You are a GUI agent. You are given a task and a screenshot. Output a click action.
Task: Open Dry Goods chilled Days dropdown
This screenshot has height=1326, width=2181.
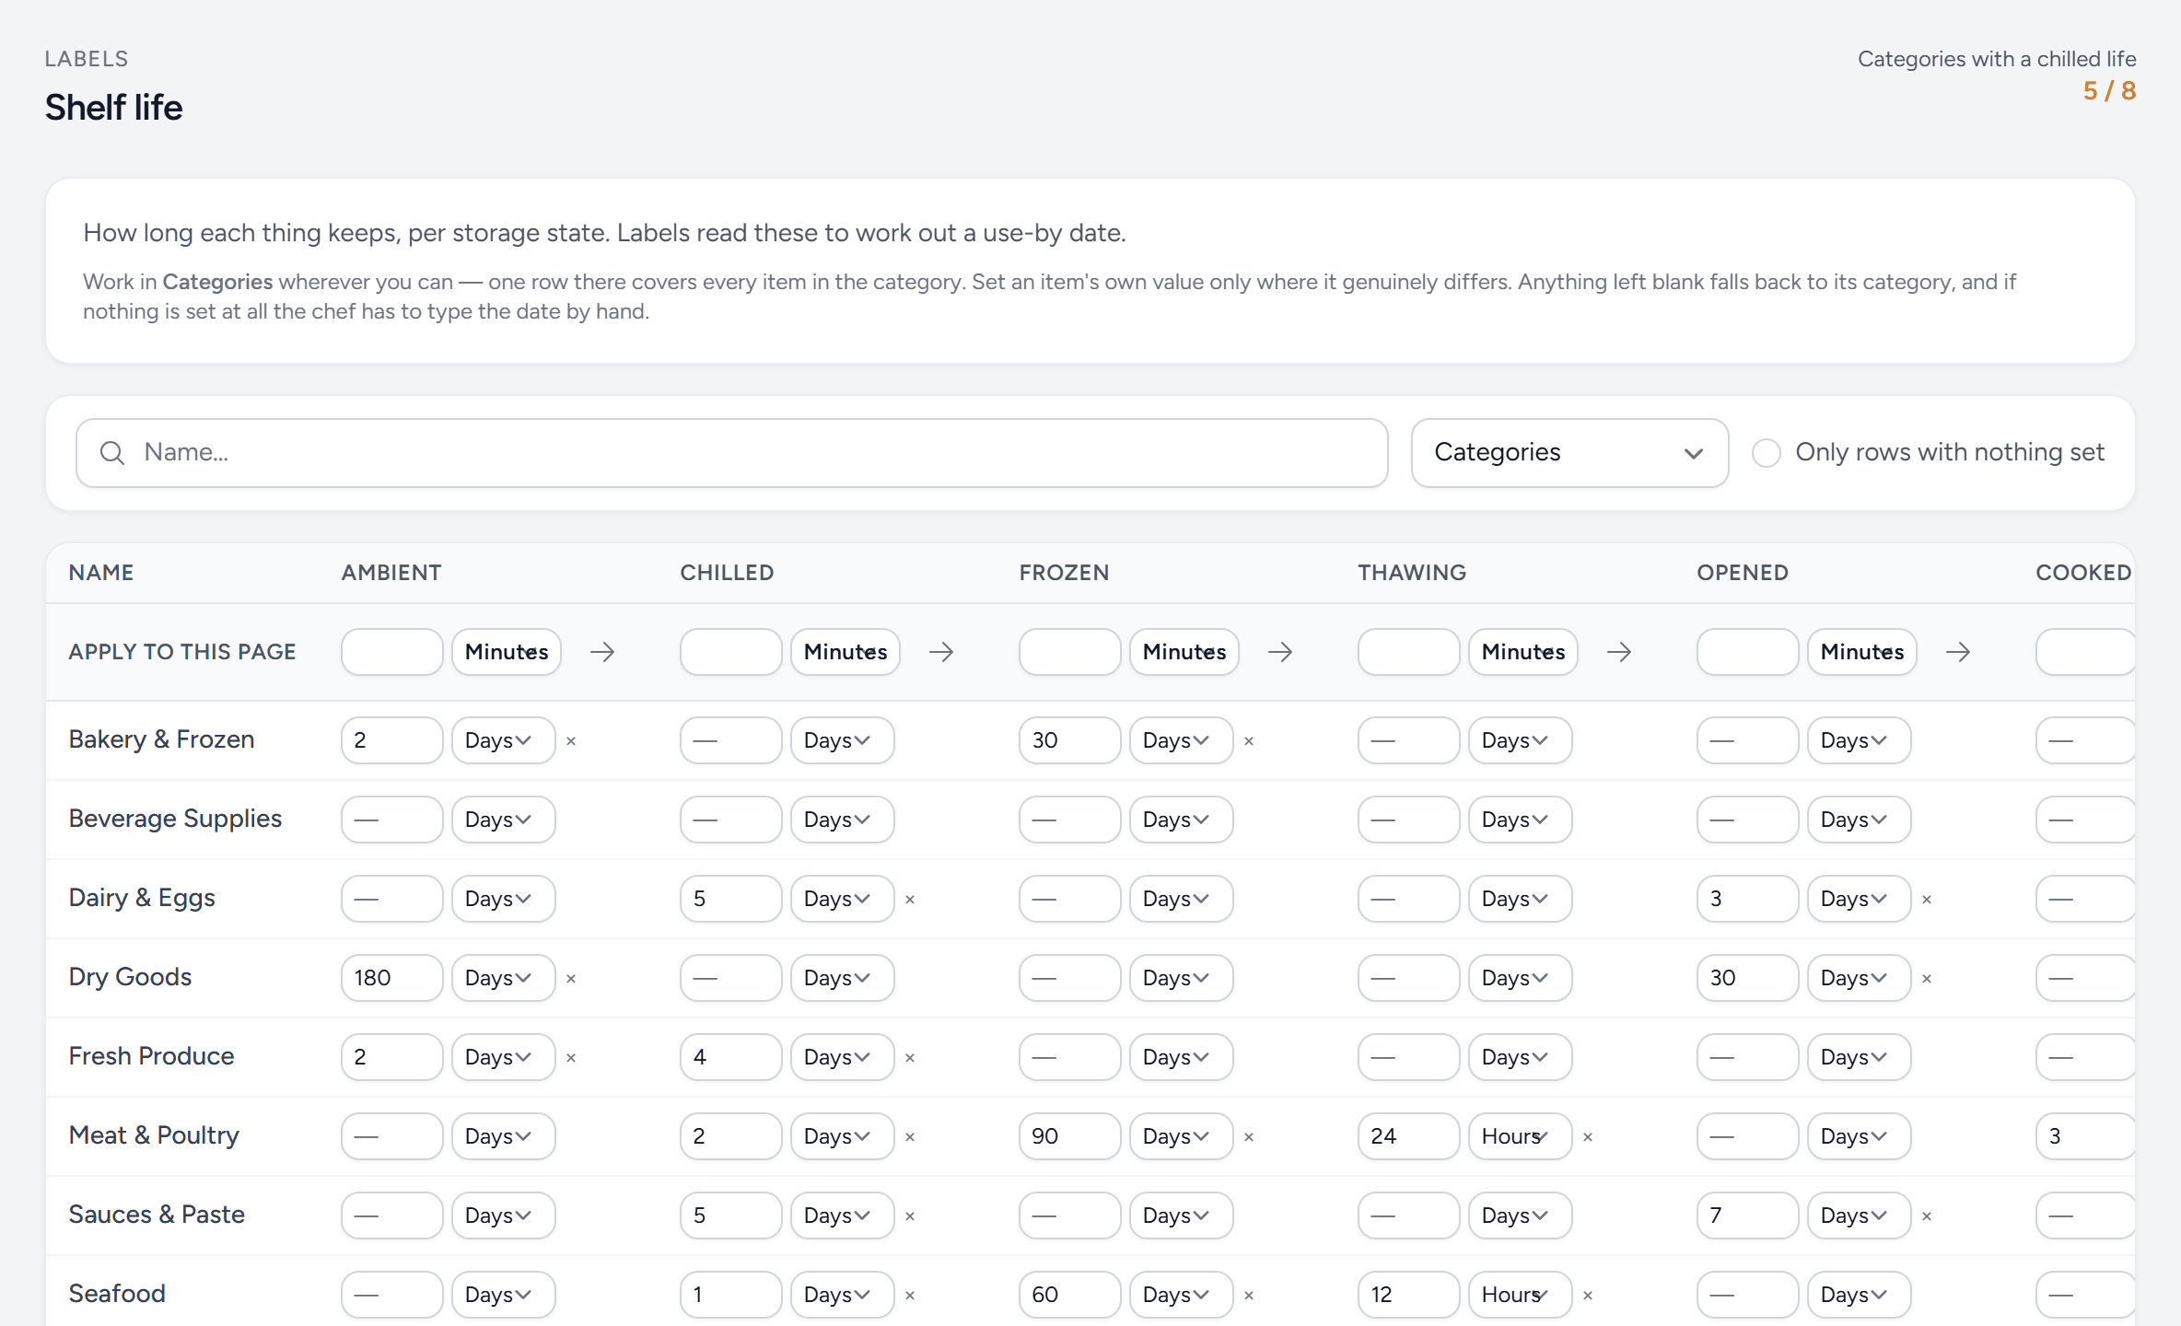point(842,978)
